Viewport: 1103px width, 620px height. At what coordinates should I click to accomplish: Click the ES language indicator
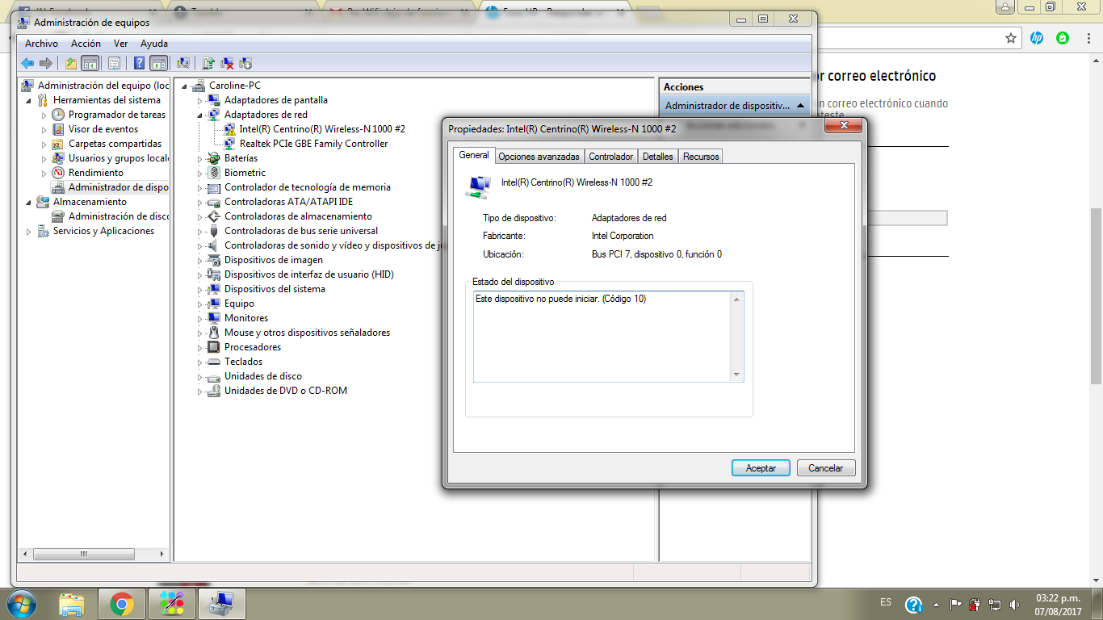886,602
